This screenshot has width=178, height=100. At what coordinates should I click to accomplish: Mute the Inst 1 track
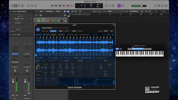tap(43, 21)
